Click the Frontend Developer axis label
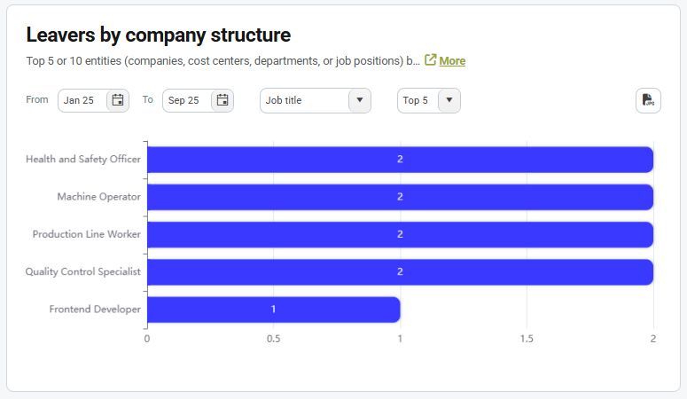 pyautogui.click(x=95, y=309)
